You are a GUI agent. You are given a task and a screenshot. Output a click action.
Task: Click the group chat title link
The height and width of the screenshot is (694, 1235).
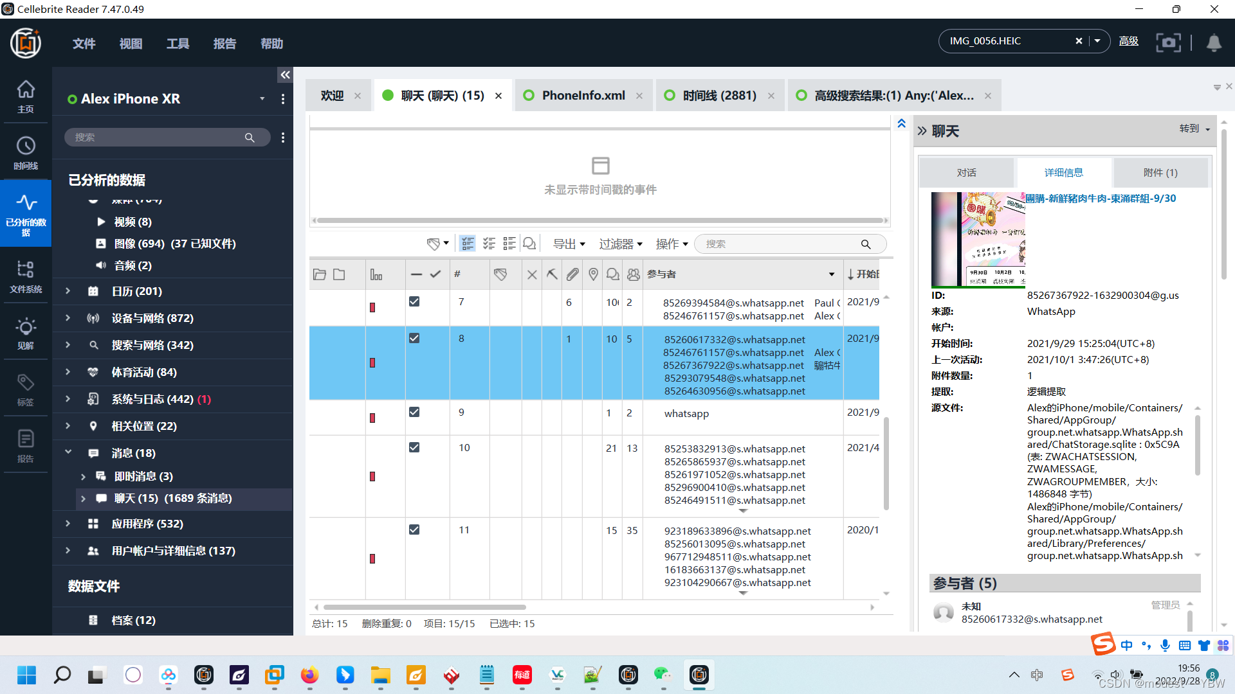point(1100,199)
